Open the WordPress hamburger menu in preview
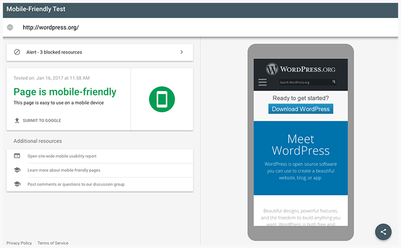The image size is (401, 248). (x=262, y=82)
